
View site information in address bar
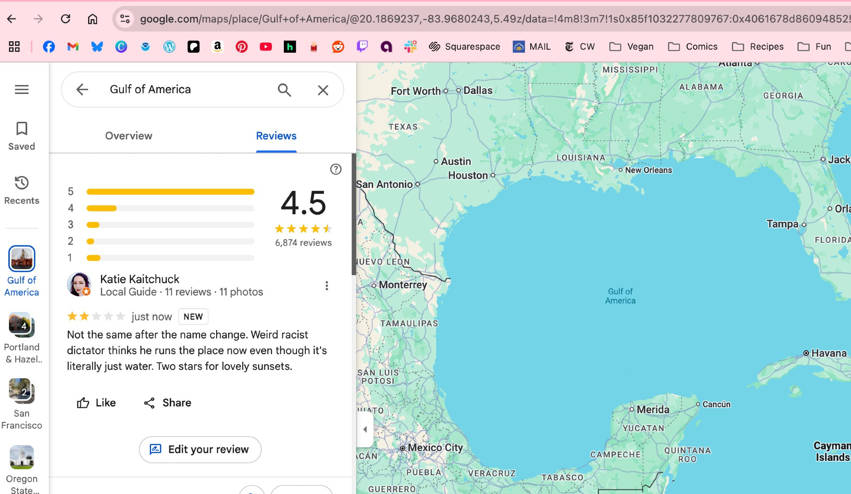click(x=125, y=19)
